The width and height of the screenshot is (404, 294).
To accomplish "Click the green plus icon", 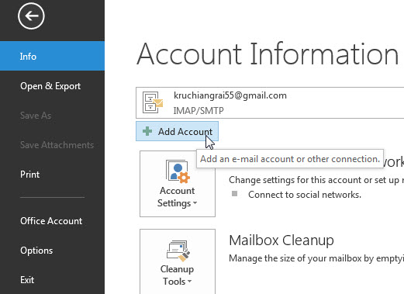I will coord(147,131).
